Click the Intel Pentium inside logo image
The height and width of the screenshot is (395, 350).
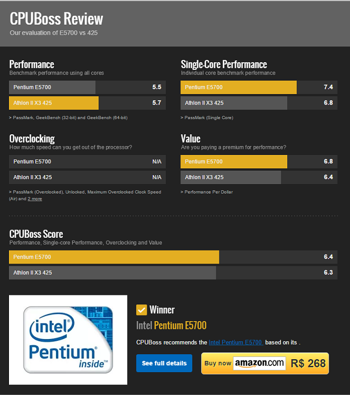[x=68, y=340]
